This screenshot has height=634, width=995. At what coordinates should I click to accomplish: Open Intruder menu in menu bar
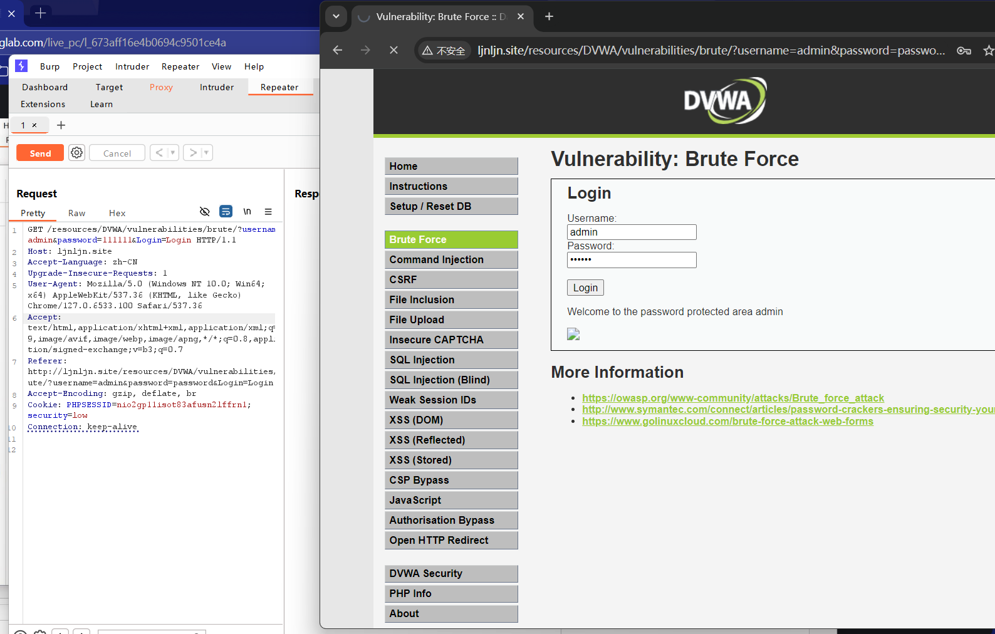[132, 66]
